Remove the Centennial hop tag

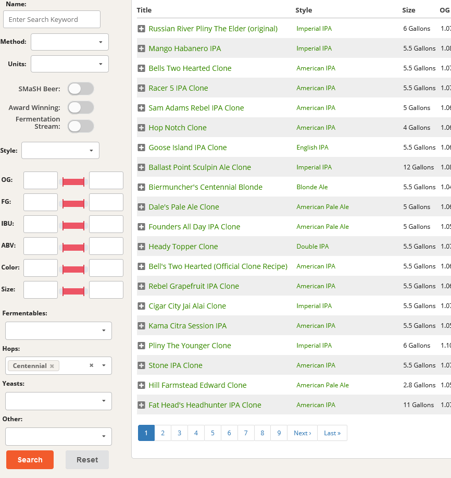tap(52, 366)
